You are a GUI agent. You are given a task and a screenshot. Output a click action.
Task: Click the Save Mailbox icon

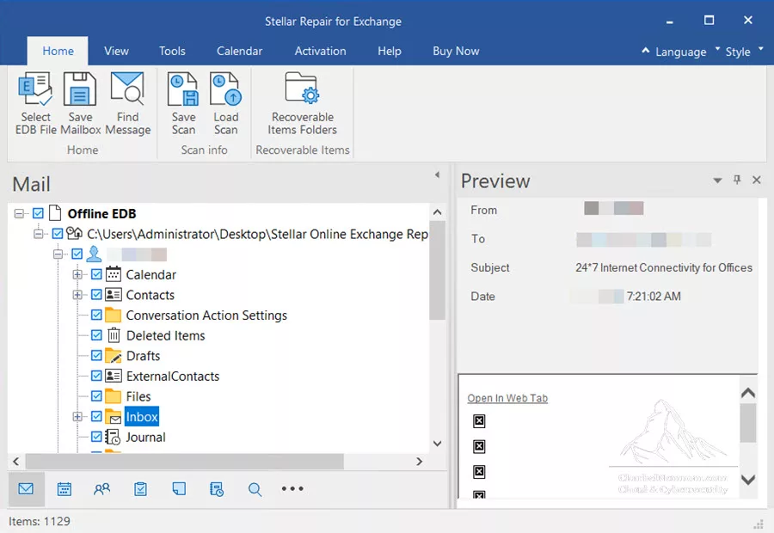tap(80, 89)
